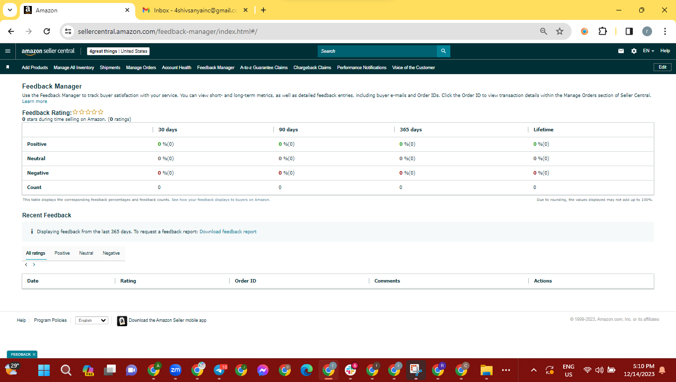This screenshot has height=382, width=676.
Task: Go to Manage Orders in the navigation bar
Action: (141, 67)
